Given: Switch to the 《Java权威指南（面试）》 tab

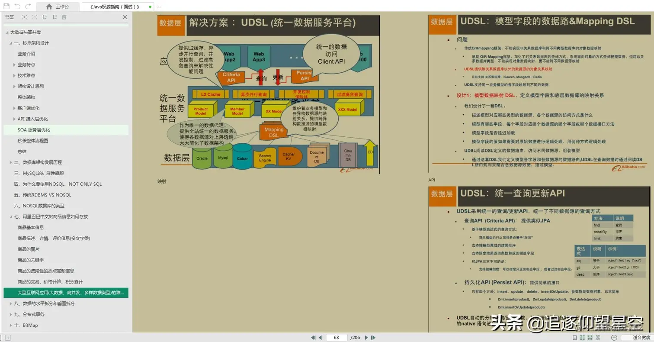Looking at the screenshot, I should (114, 6).
